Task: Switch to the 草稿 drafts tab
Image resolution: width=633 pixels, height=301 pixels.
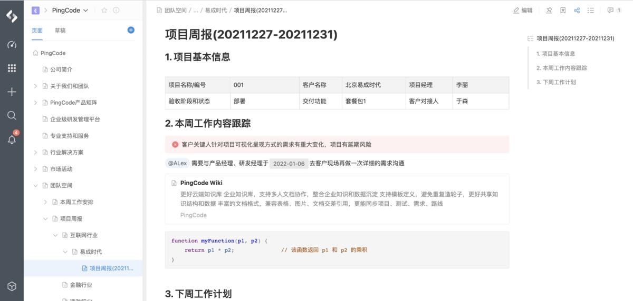Action: click(x=60, y=31)
